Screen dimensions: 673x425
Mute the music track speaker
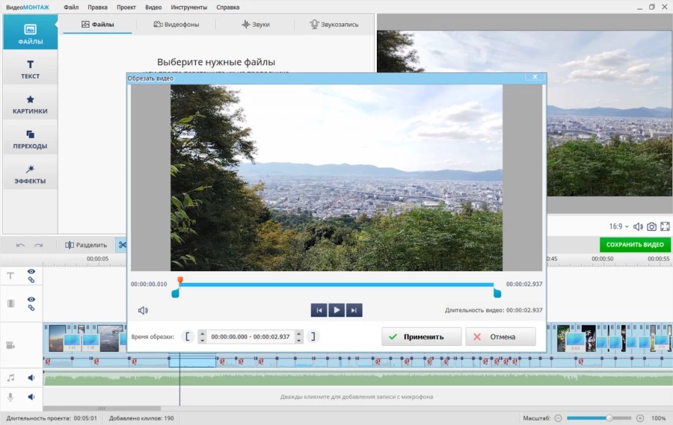click(31, 378)
